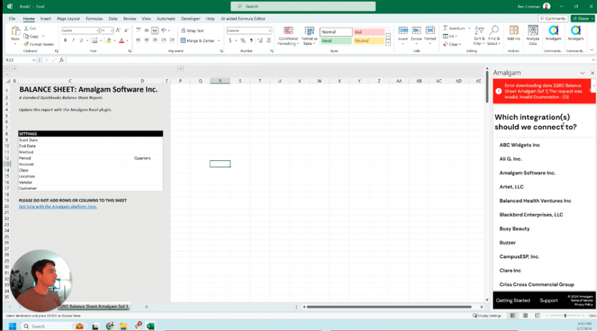The image size is (597, 331).
Task: Open the Number Format dropdown
Action: coord(269,31)
